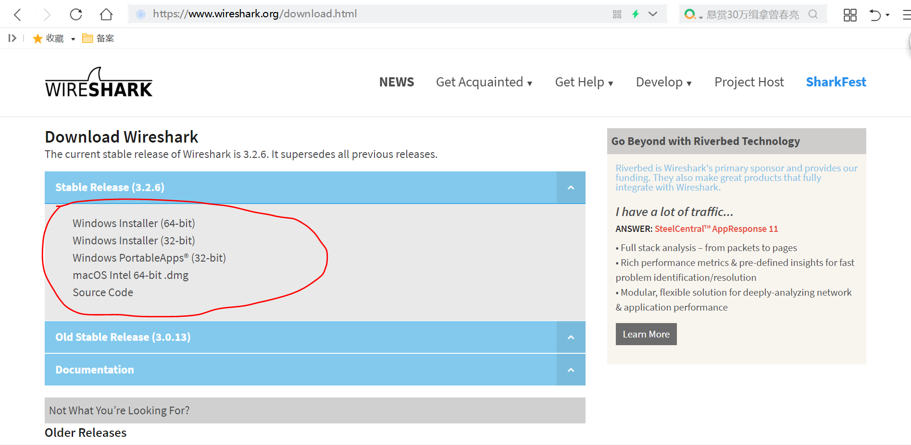The image size is (911, 445).
Task: Click the magnifier search icon
Action: (x=813, y=14)
